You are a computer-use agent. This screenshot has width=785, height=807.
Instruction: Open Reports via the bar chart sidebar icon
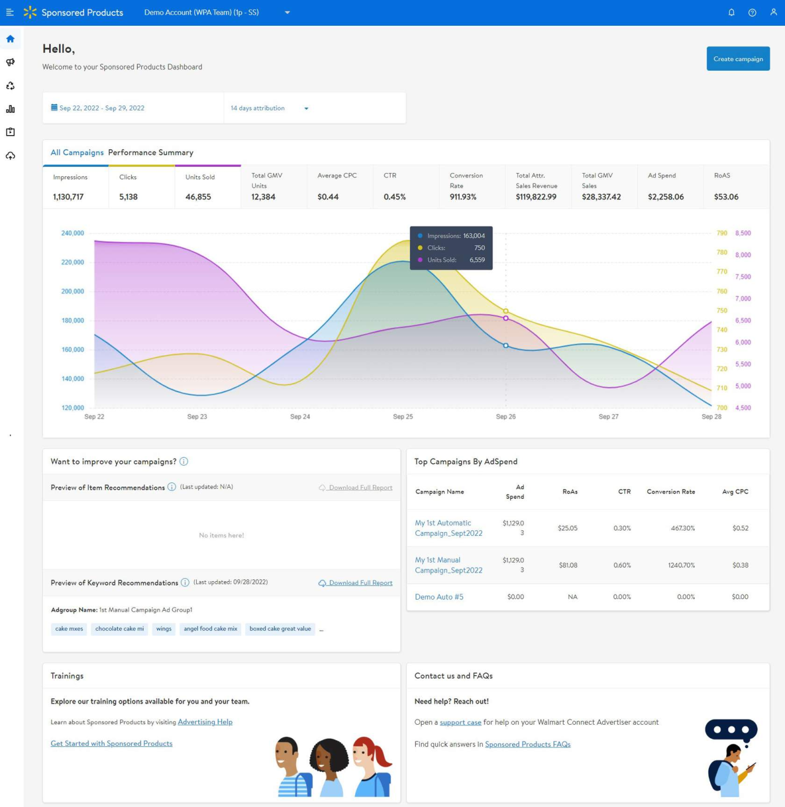10,109
